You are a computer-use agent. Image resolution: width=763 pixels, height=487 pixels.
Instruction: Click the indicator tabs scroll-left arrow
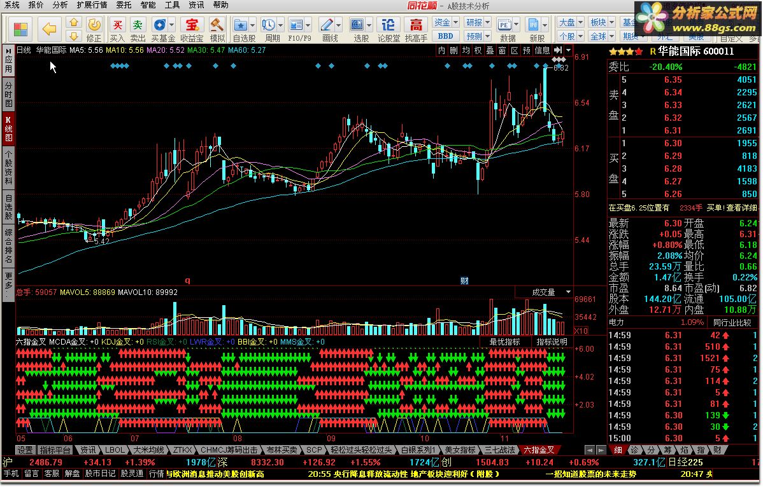click(590, 450)
